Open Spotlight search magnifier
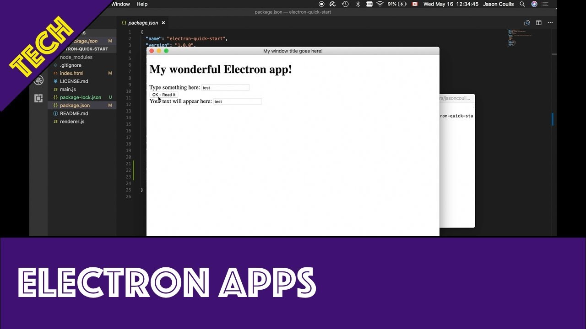 [x=522, y=4]
